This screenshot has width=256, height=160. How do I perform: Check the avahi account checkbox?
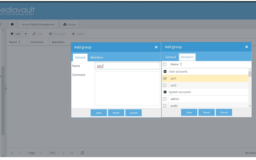click(x=165, y=106)
